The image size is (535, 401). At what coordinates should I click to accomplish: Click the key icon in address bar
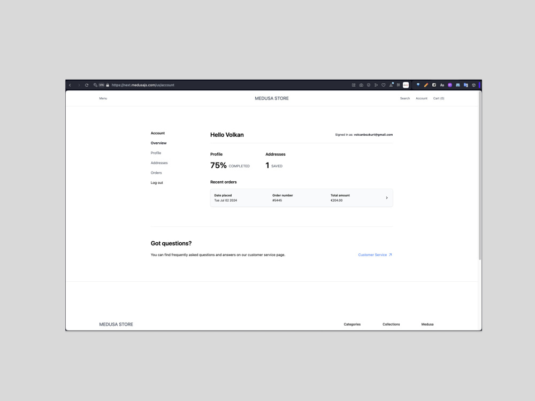click(x=95, y=85)
